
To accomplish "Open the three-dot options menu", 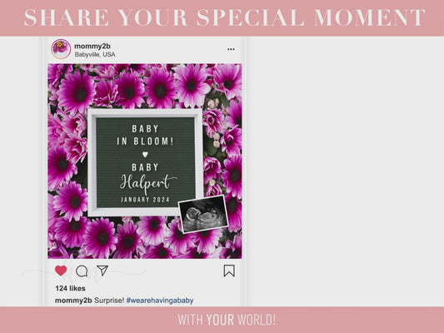I will click(231, 49).
